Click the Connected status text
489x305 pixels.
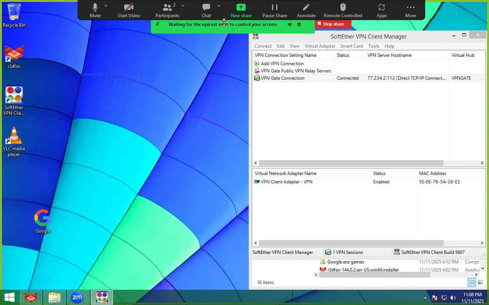pos(348,78)
